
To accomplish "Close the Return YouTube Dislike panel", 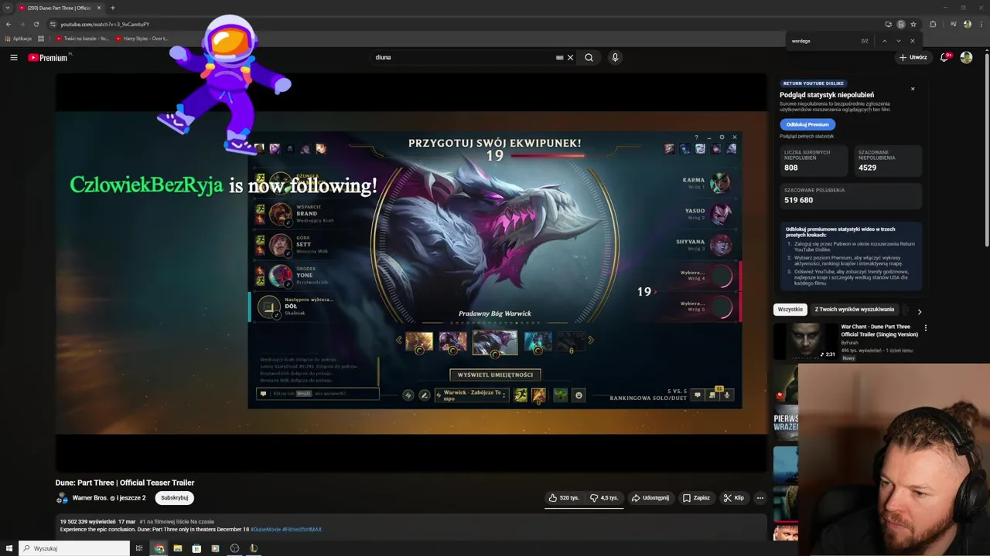I will 913,89.
